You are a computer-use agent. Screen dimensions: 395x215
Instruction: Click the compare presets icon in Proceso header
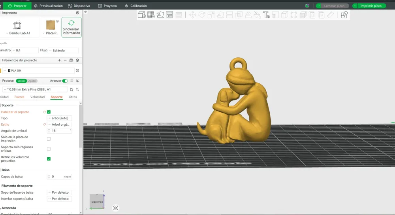pyautogui.click(x=77, y=81)
